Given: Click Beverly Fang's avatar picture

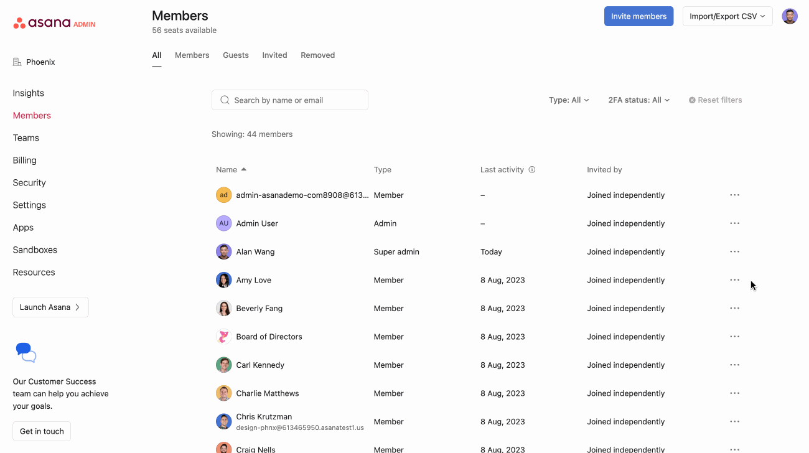Looking at the screenshot, I should (x=224, y=309).
